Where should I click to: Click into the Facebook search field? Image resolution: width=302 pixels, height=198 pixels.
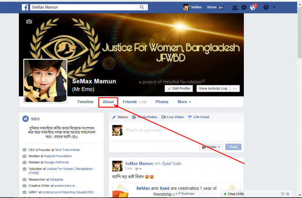click(83, 7)
